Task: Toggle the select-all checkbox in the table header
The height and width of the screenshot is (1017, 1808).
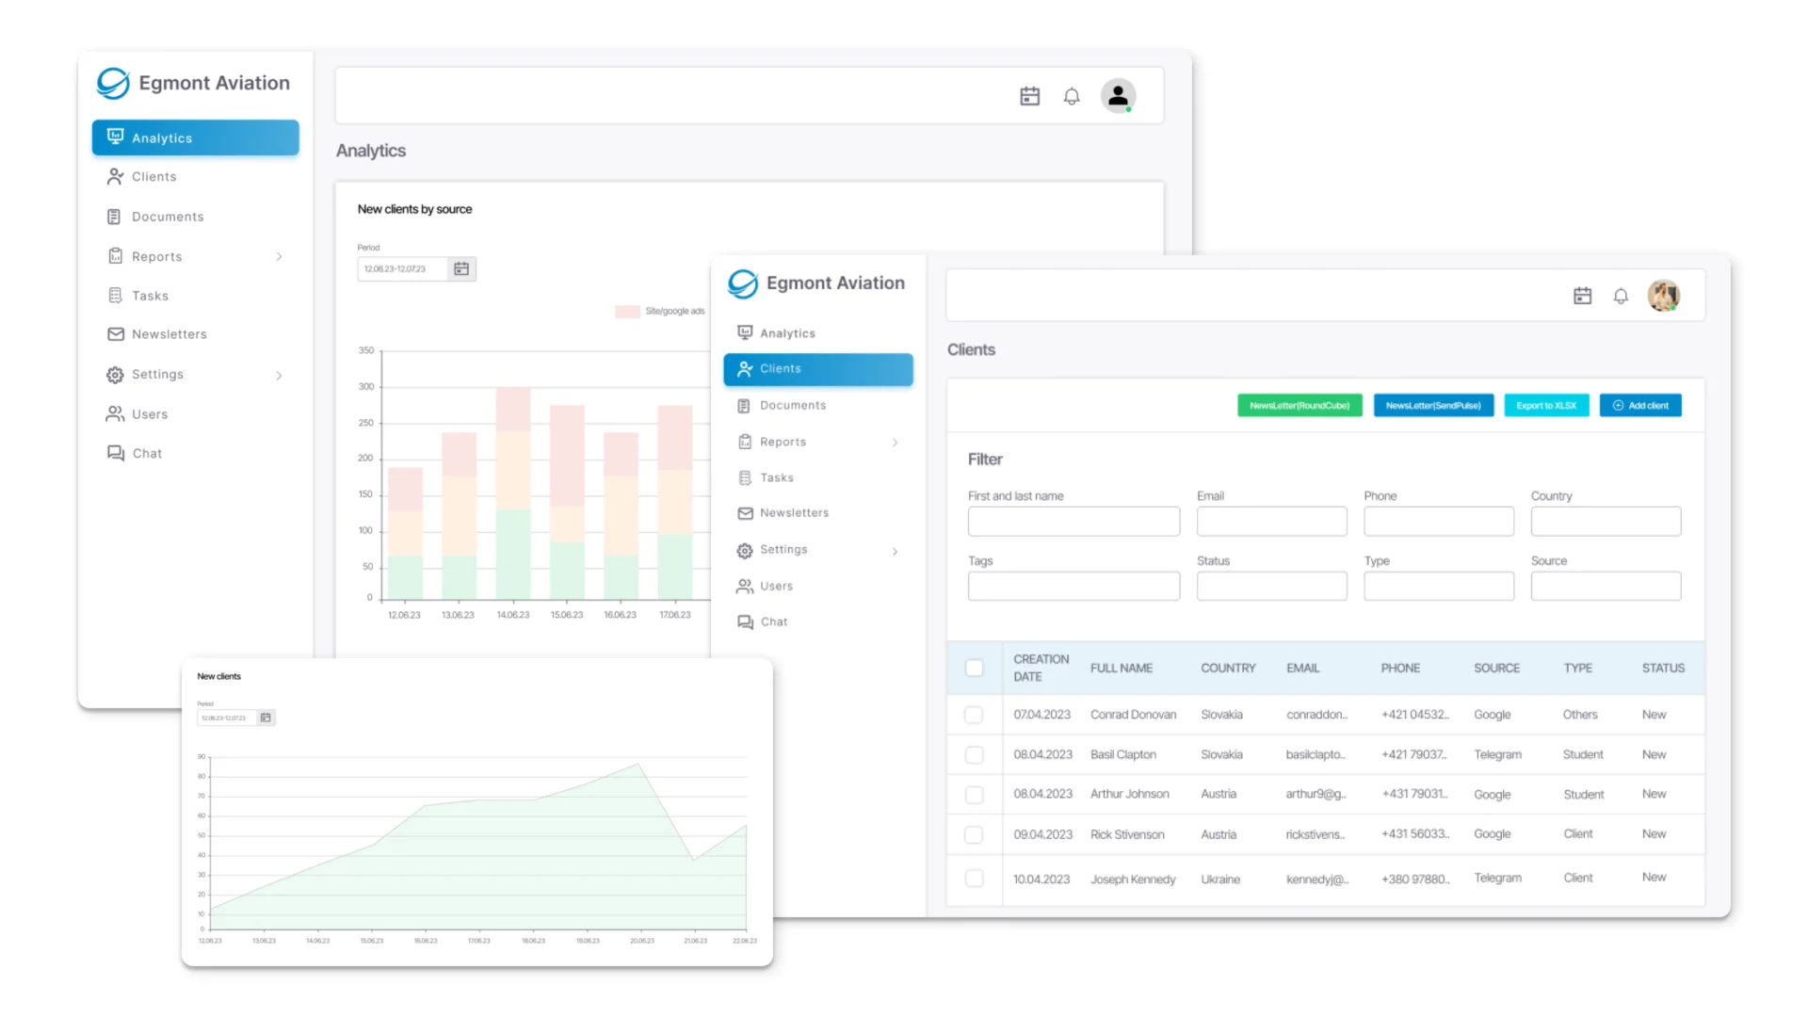Action: 975,668
